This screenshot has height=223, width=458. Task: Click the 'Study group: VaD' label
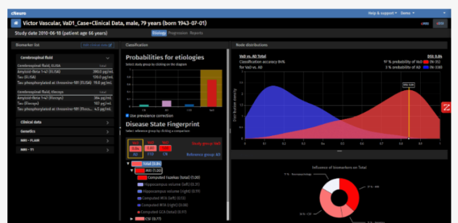pos(206,144)
